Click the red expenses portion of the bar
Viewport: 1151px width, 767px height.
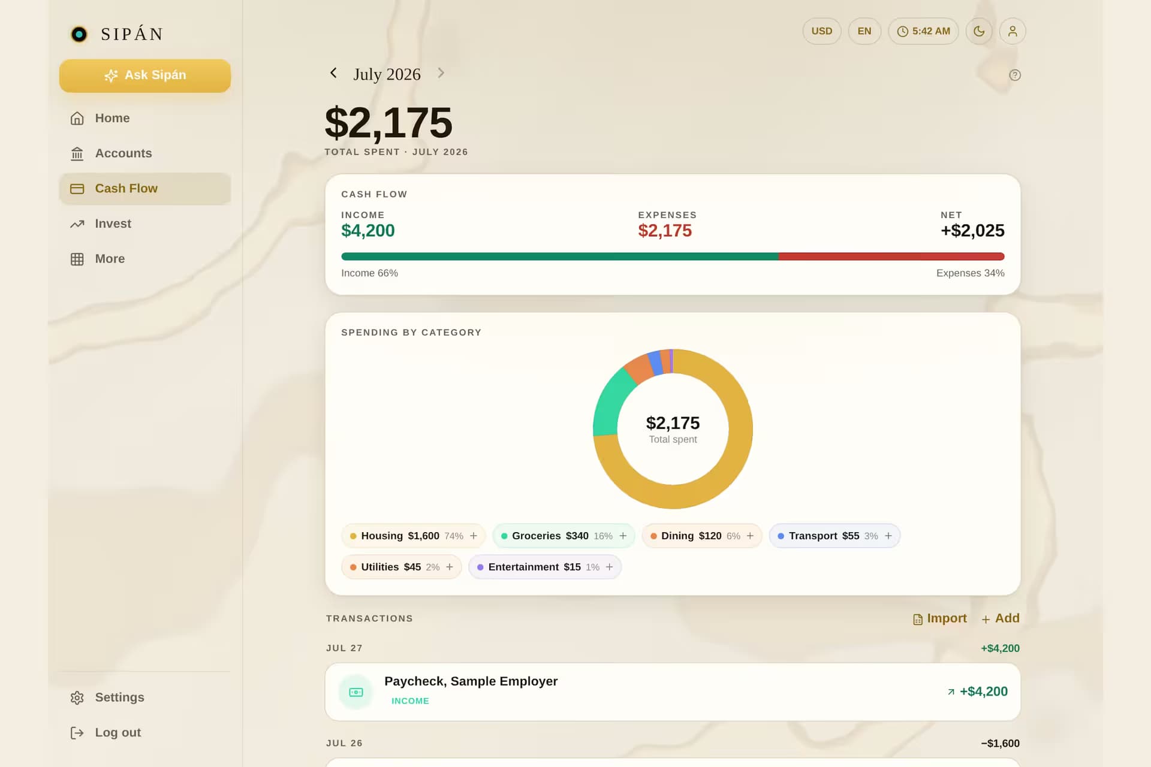click(x=891, y=256)
